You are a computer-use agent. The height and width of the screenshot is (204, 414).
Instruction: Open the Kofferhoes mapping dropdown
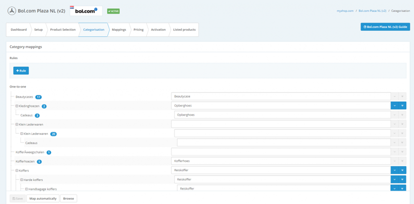point(280,161)
